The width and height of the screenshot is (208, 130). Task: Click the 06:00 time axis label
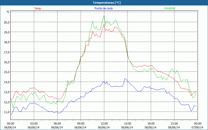point(57,124)
